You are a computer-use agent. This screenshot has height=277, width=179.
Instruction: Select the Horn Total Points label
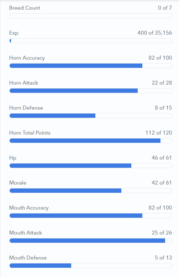pos(30,133)
